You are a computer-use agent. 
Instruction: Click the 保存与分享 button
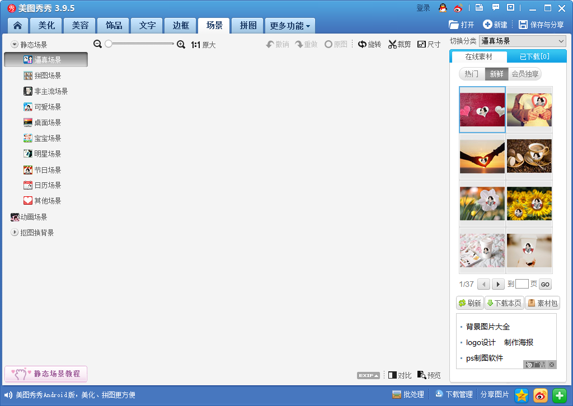click(541, 25)
